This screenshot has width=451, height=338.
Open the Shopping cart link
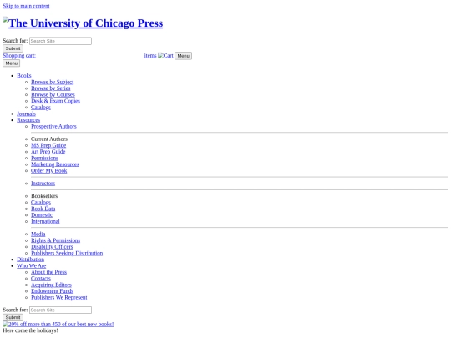tap(20, 55)
